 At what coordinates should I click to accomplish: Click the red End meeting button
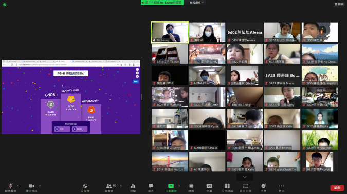pyautogui.click(x=337, y=188)
